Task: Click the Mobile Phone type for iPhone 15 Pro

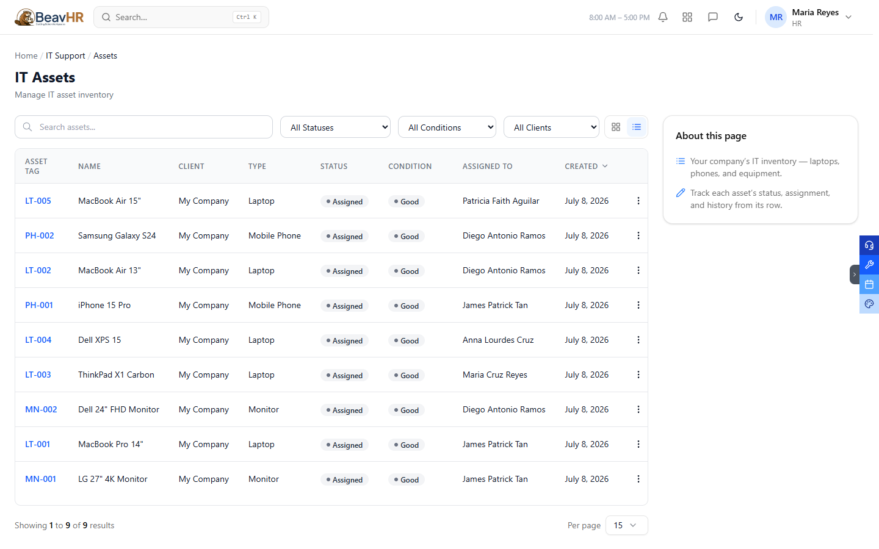Action: pyautogui.click(x=275, y=305)
